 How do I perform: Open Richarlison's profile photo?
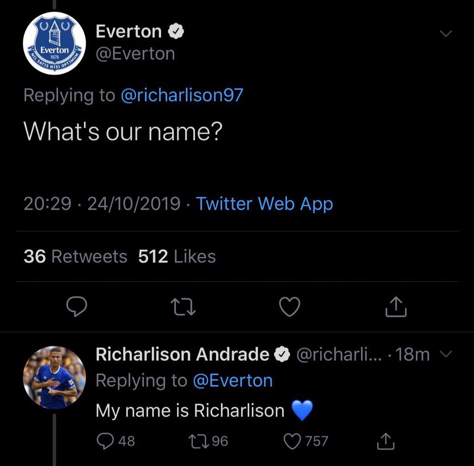click(x=54, y=377)
